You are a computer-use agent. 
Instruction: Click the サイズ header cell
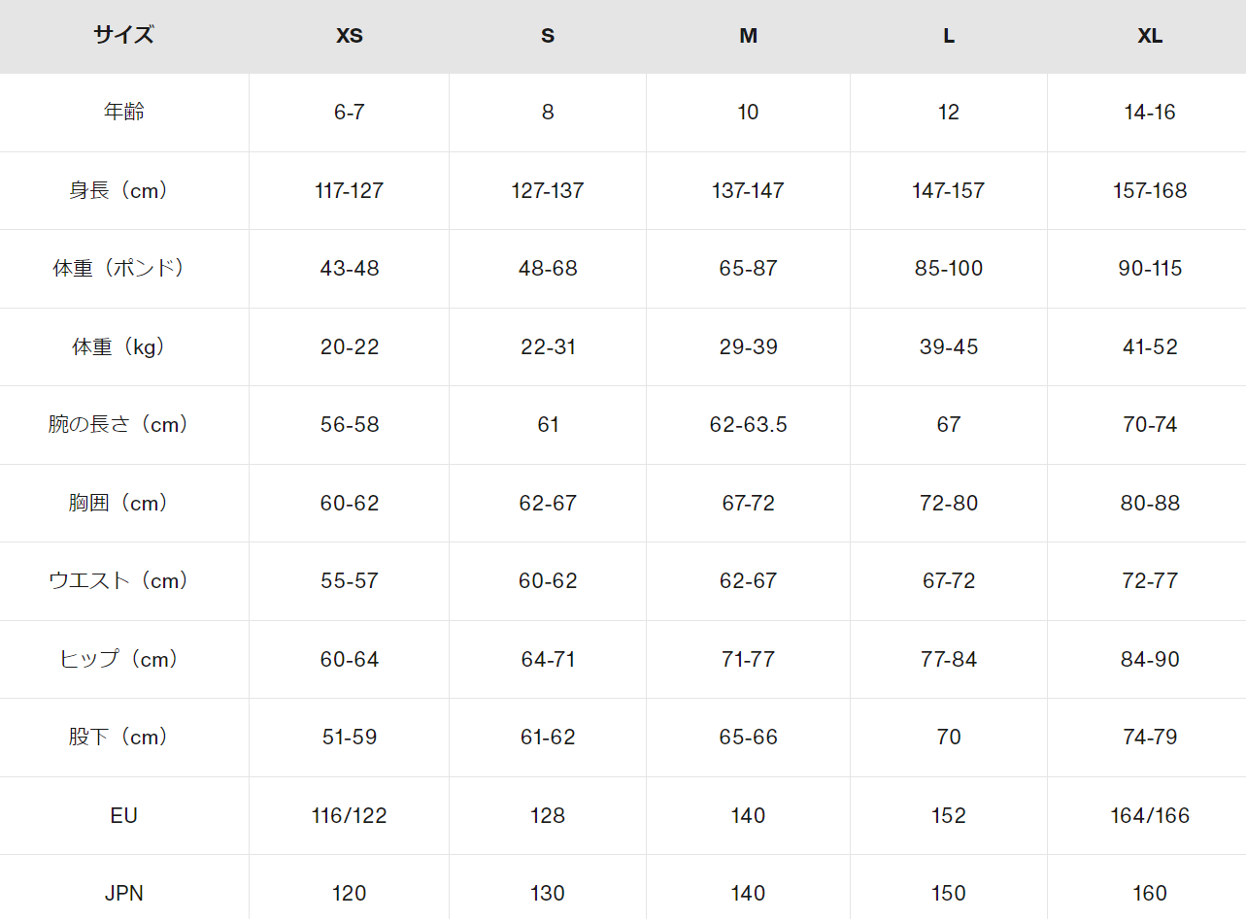[x=123, y=36]
